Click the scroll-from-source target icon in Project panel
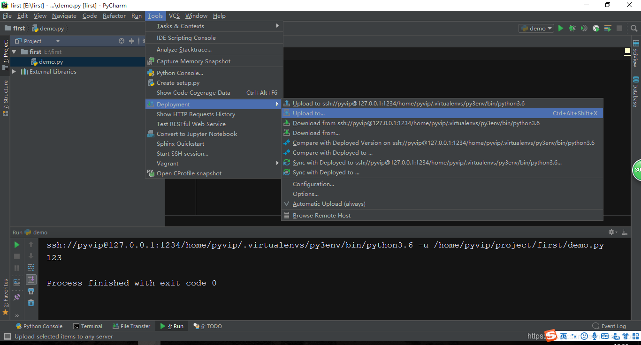 point(122,41)
